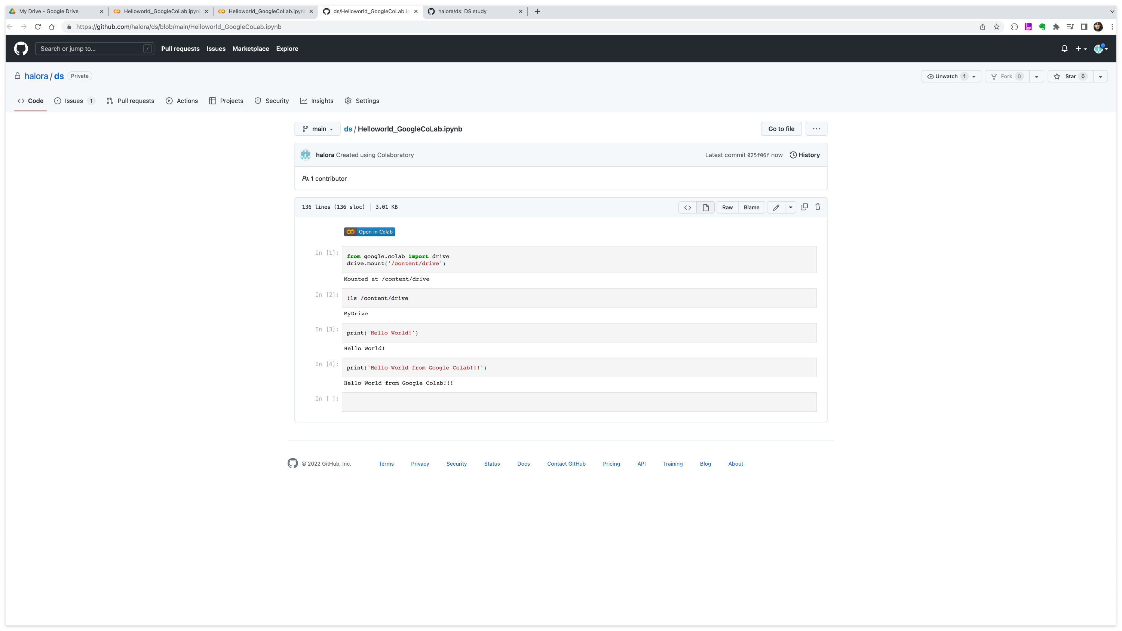Open the browser side panel icon

click(x=1084, y=27)
